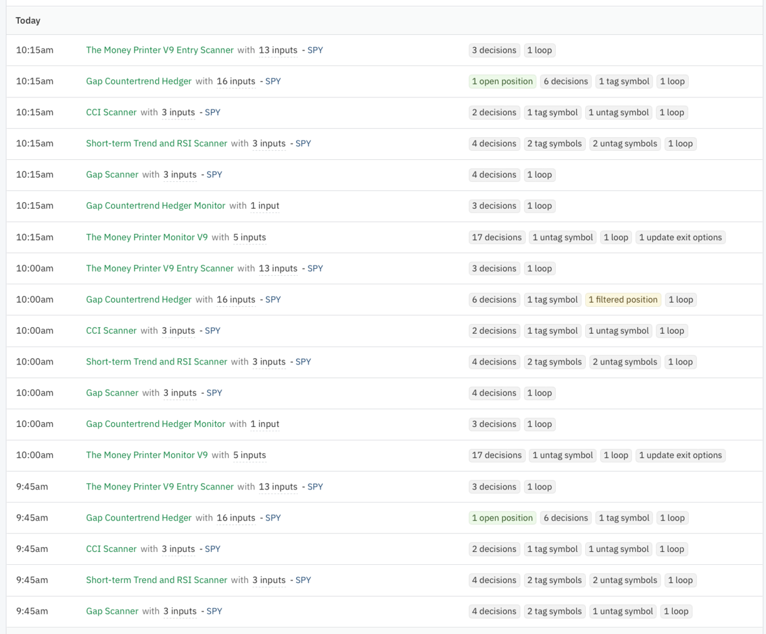Image resolution: width=766 pixels, height=634 pixels.
Task: Click SPY symbol in 10:15am Gap Scanner row
Action: [x=214, y=175]
